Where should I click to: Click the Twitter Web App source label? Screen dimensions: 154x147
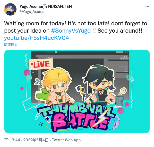coord(66,140)
